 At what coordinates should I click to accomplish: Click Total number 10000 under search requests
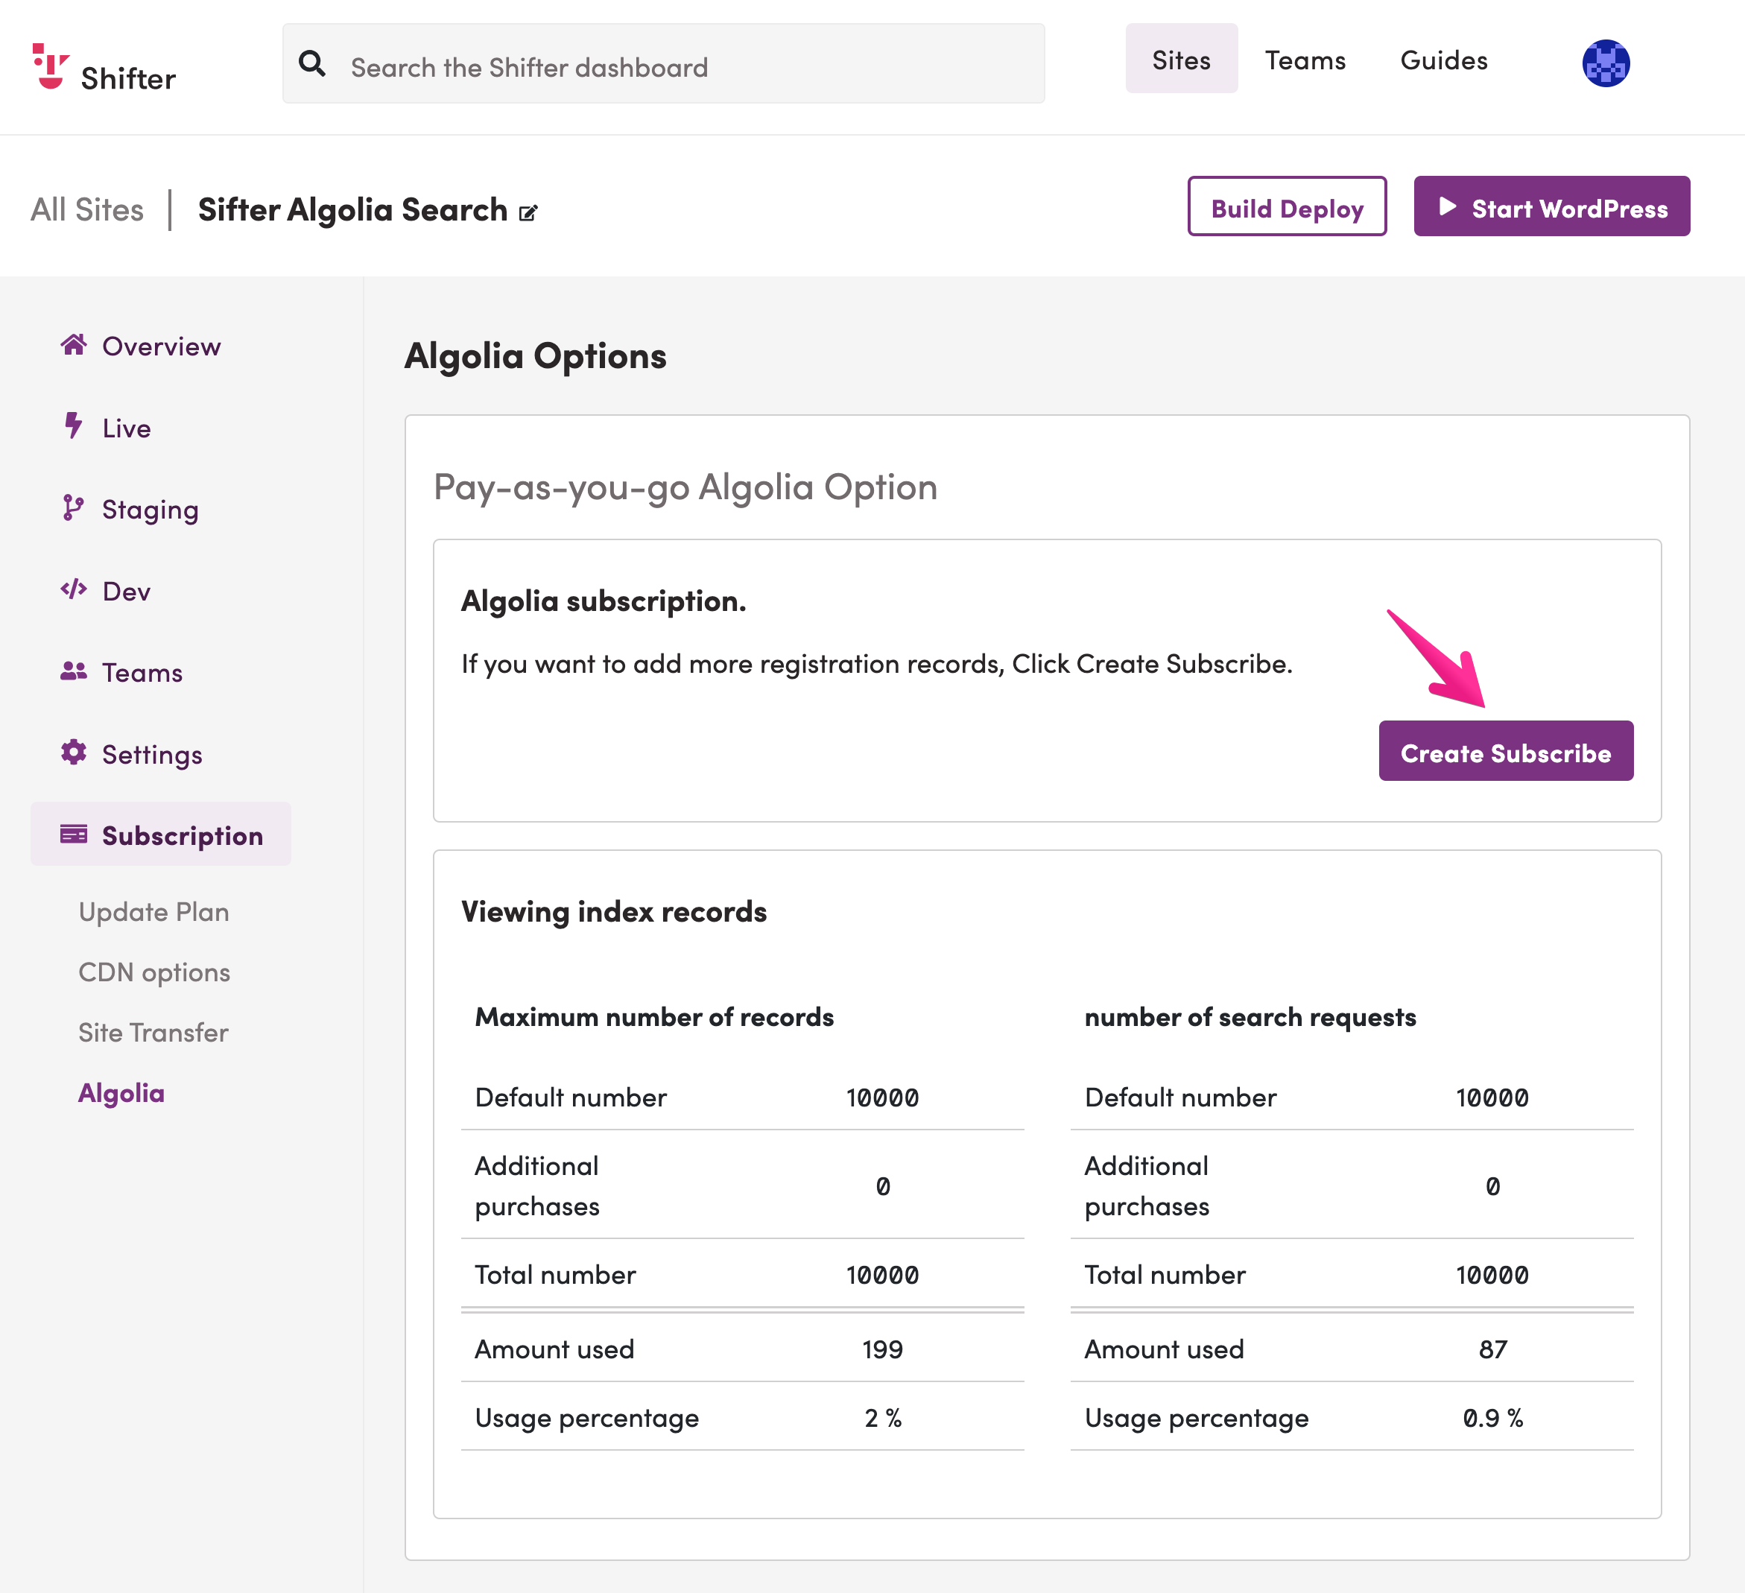coord(1492,1276)
